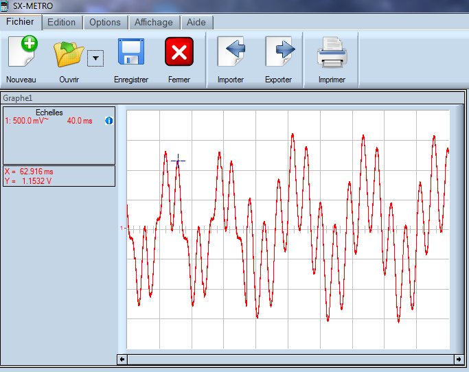This screenshot has width=469, height=372.
Task: Click the Imprimer label
Action: tap(332, 80)
